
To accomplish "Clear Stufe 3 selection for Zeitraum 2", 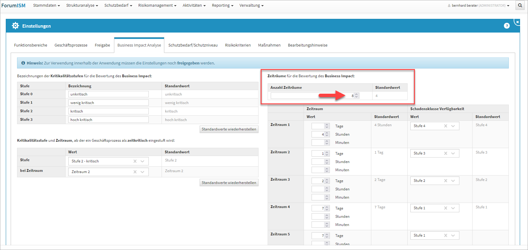I will (446, 153).
